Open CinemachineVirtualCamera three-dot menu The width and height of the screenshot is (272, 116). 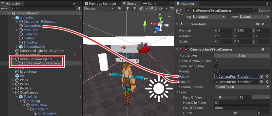click(268, 49)
